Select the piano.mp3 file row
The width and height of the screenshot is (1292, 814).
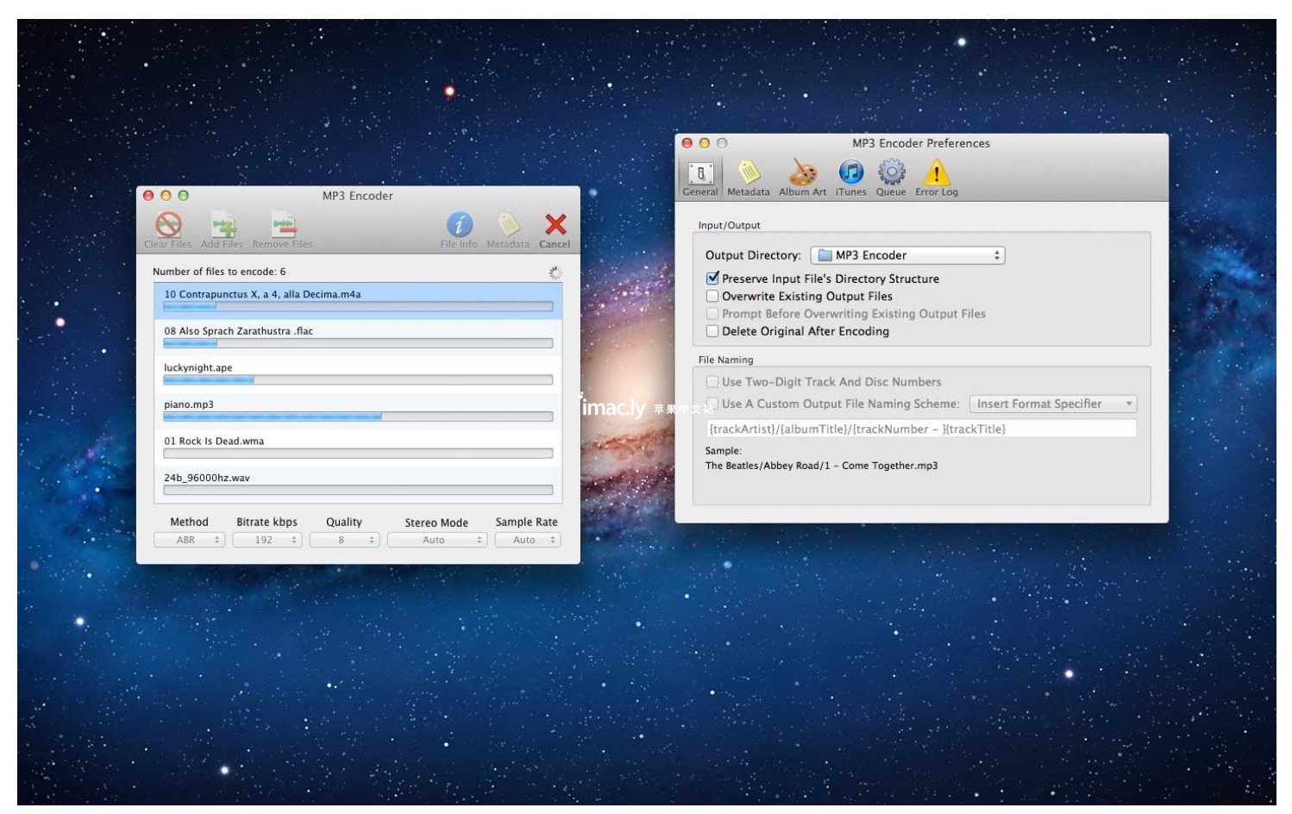point(358,410)
